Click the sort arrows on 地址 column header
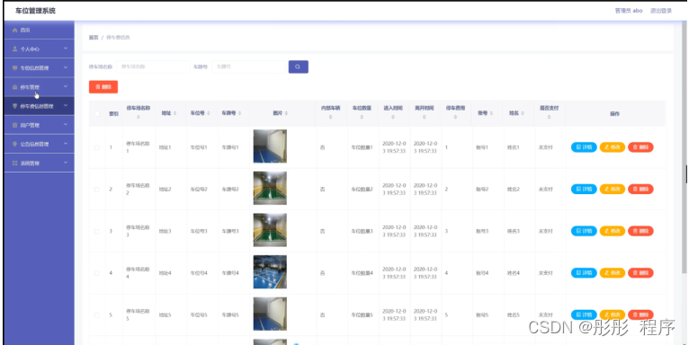This screenshot has width=689, height=345. point(174,113)
